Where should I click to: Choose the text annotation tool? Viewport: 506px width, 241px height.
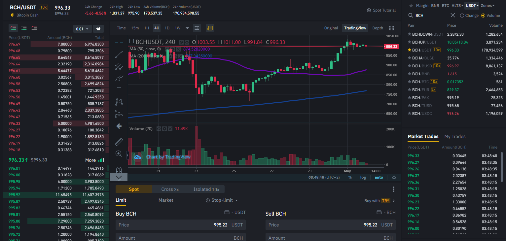(119, 90)
